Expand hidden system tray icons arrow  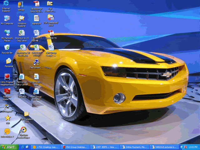(x=182, y=147)
